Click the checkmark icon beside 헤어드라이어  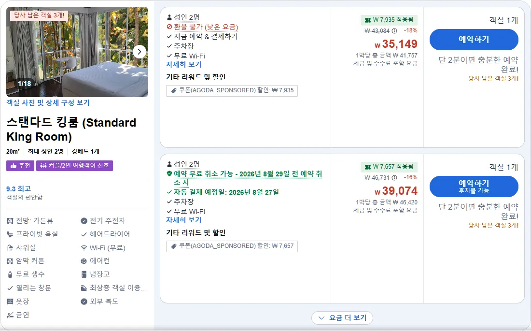84,234
